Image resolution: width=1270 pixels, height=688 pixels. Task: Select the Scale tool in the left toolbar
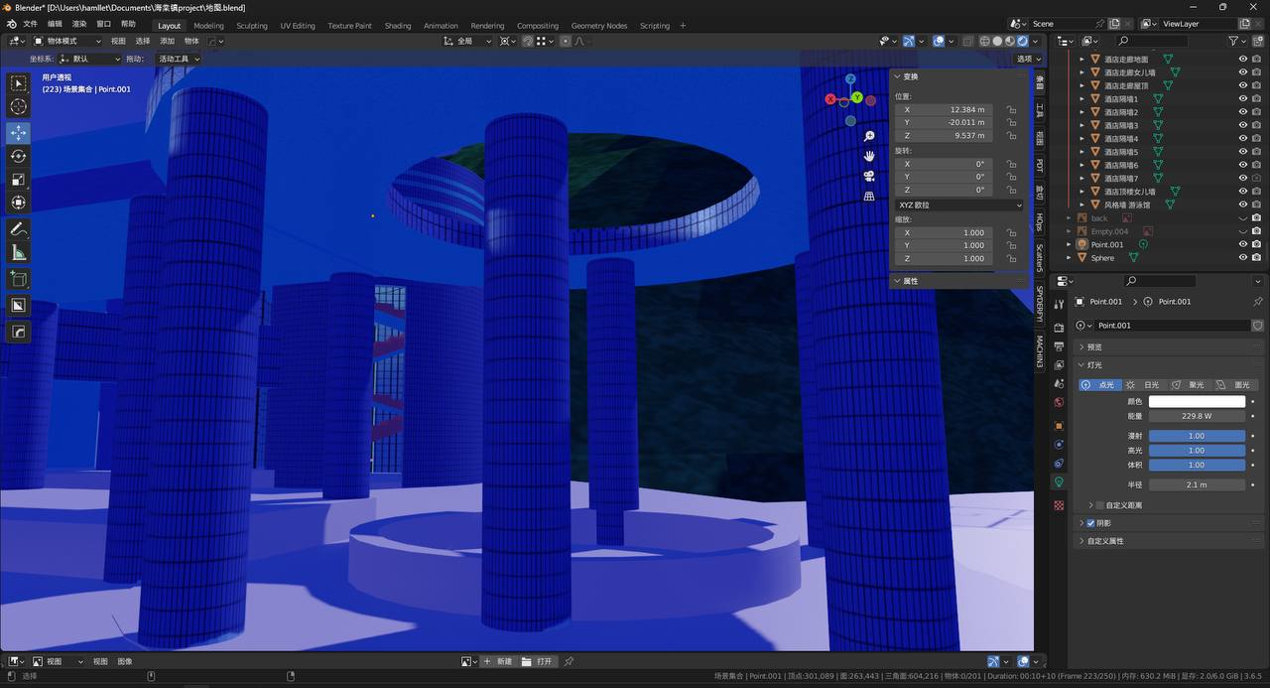point(19,180)
